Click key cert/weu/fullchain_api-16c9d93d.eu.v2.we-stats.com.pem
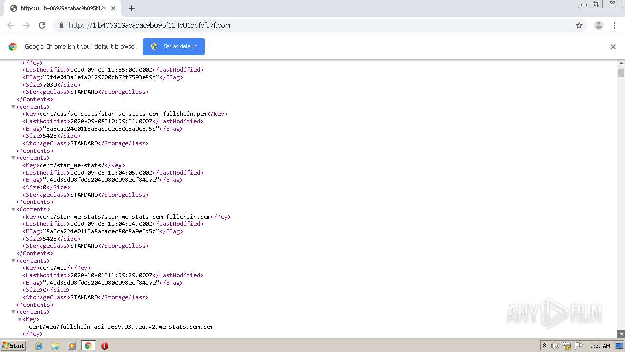 coord(121,327)
